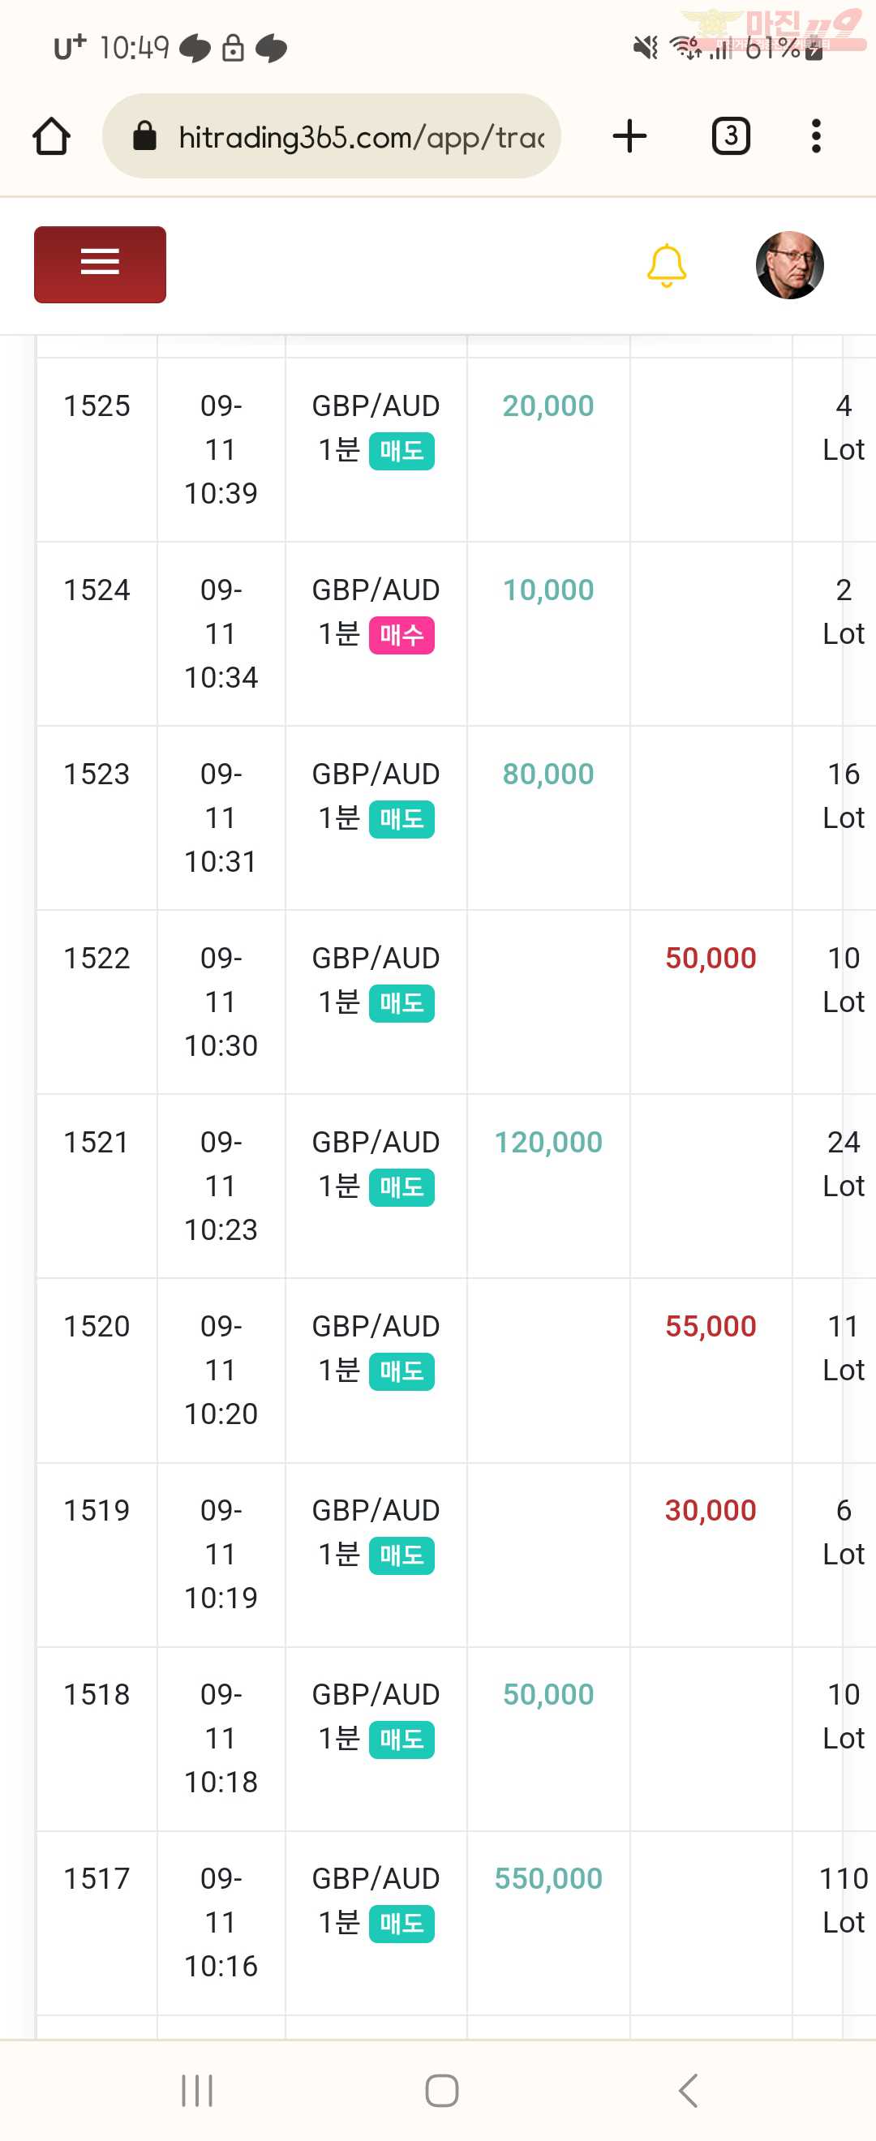Open Android recent apps
This screenshot has height=2141, width=876.
(x=197, y=2090)
